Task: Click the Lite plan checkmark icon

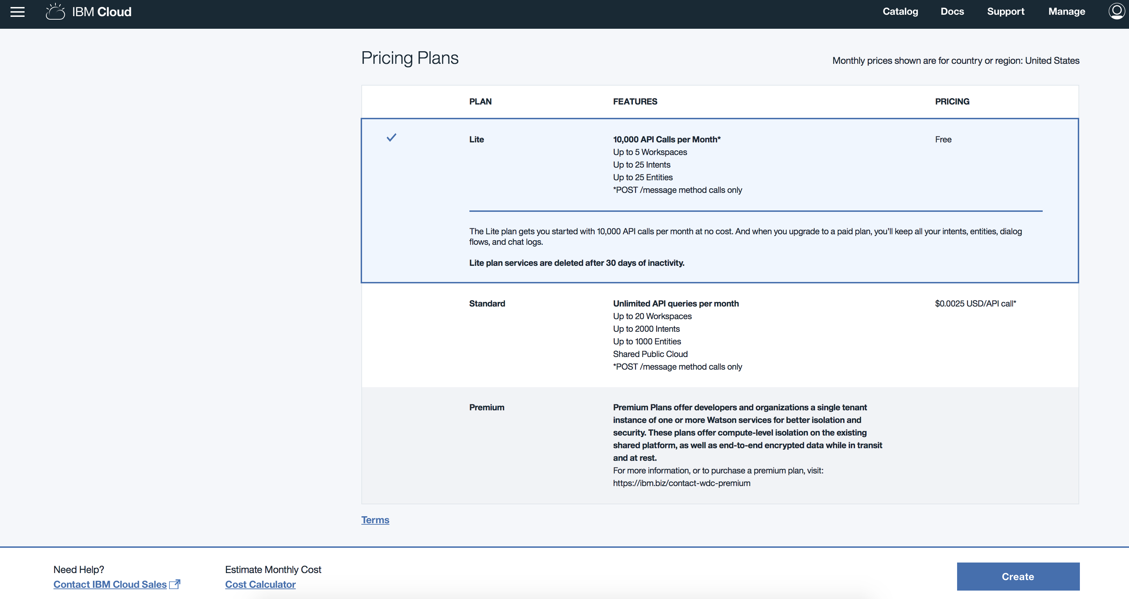Action: pos(392,137)
